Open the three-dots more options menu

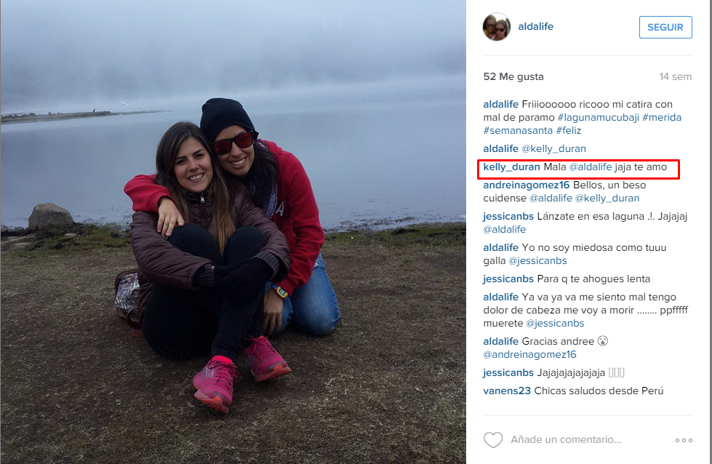click(684, 440)
